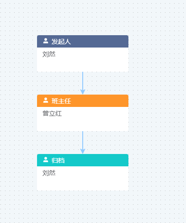
Task: Click the person icon in 发起人 header
Action: (46, 41)
